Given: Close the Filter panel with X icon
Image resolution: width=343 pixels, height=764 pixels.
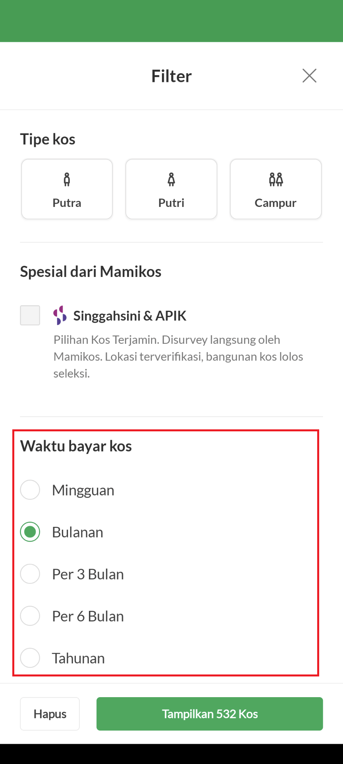Looking at the screenshot, I should tap(309, 76).
